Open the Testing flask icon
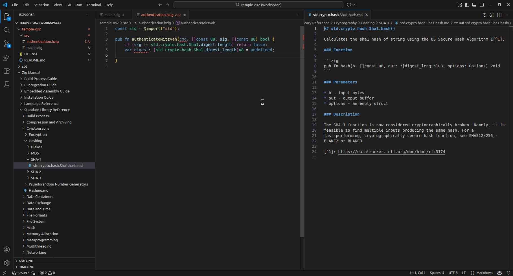513x276 pixels. (x=7, y=84)
